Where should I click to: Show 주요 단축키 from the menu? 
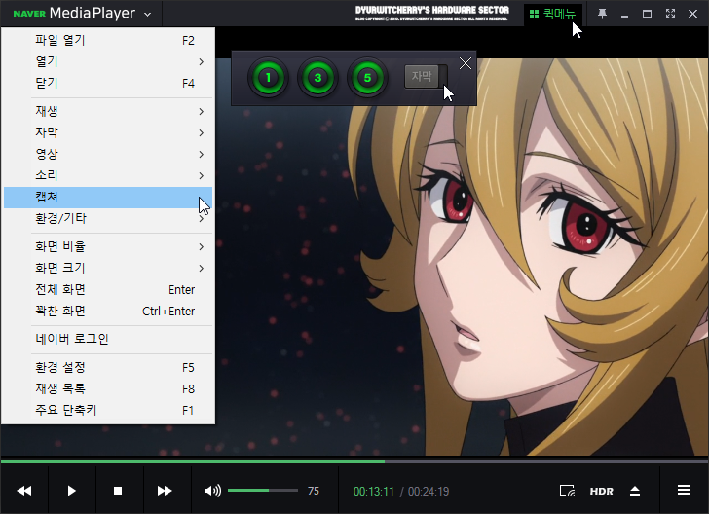108,411
